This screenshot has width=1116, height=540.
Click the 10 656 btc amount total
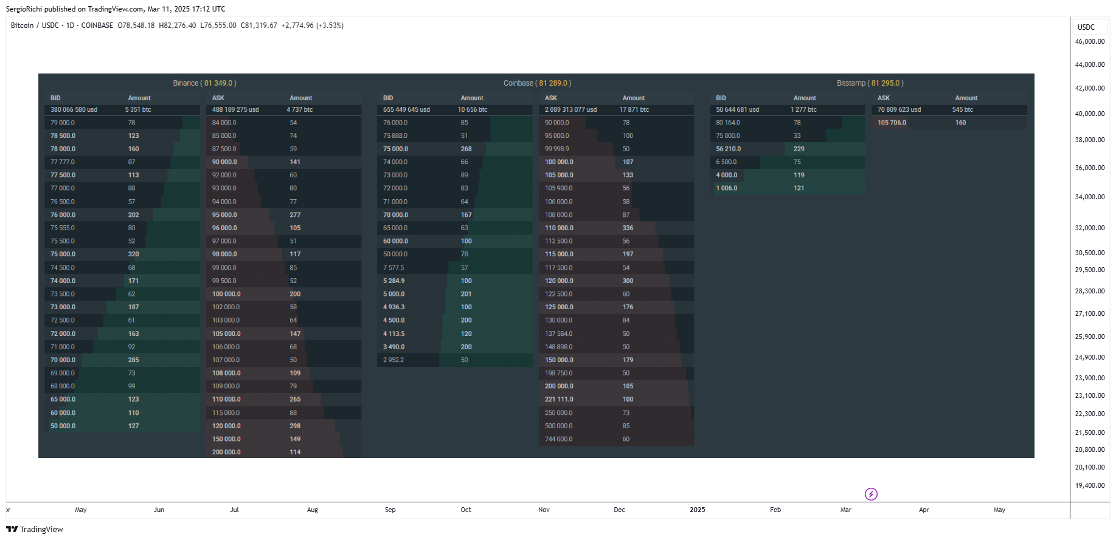473,110
